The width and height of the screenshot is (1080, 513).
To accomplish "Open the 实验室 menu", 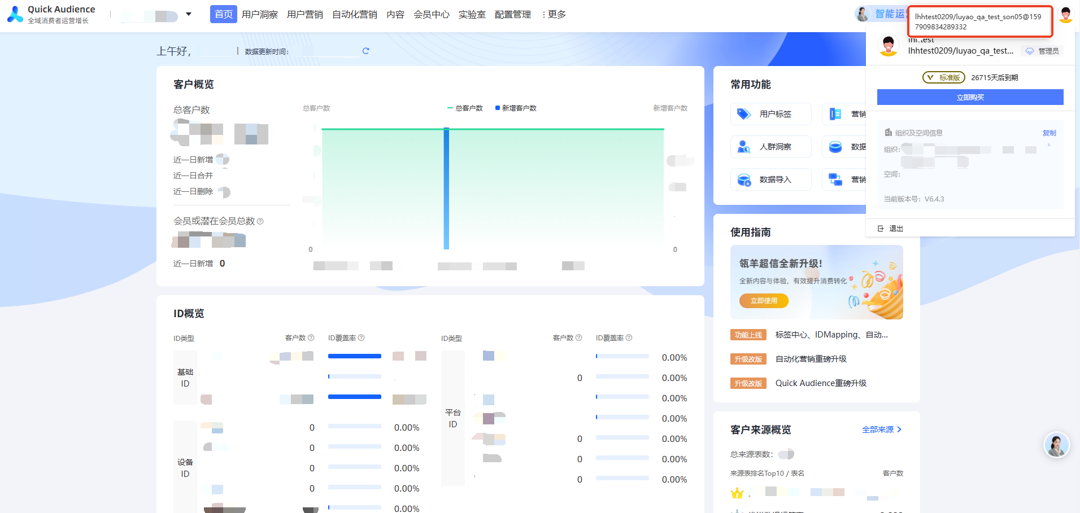I will pyautogui.click(x=472, y=14).
